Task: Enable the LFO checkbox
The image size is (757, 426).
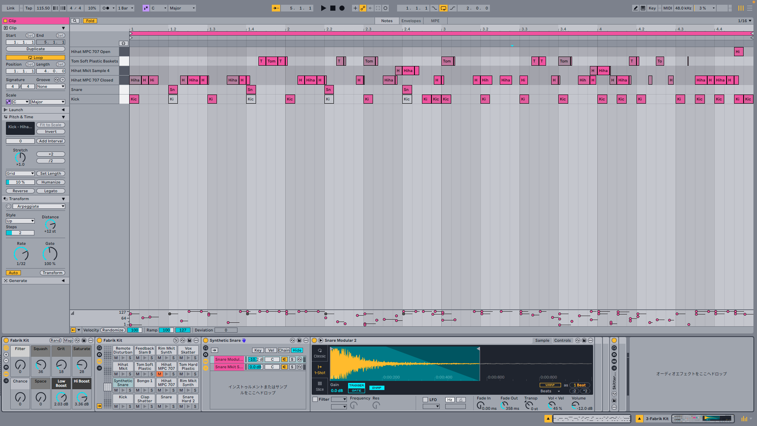Action: click(426, 399)
